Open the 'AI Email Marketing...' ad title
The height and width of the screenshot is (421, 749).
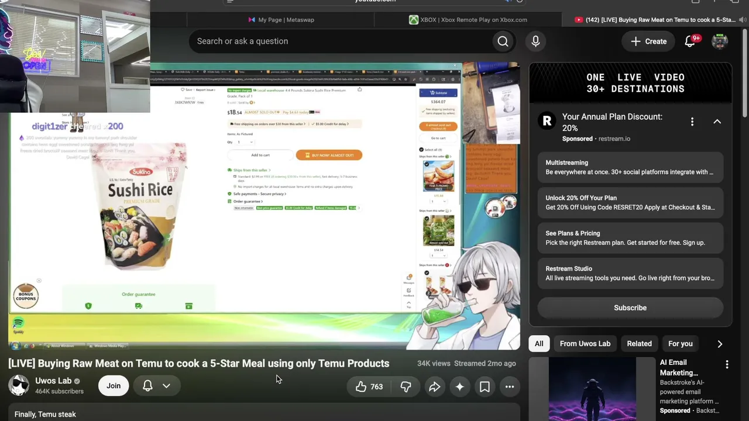679,368
